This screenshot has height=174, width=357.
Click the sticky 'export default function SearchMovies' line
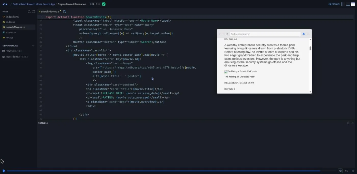coord(78,17)
